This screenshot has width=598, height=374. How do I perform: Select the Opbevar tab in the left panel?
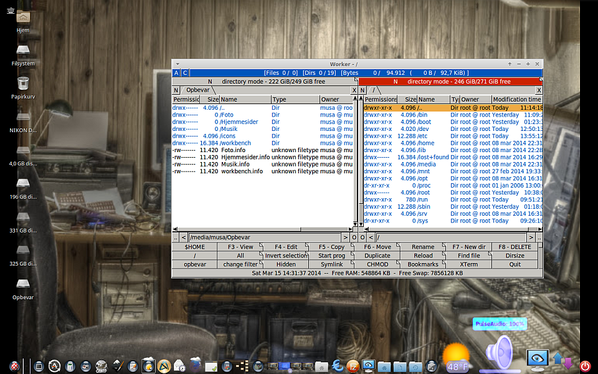[197, 90]
